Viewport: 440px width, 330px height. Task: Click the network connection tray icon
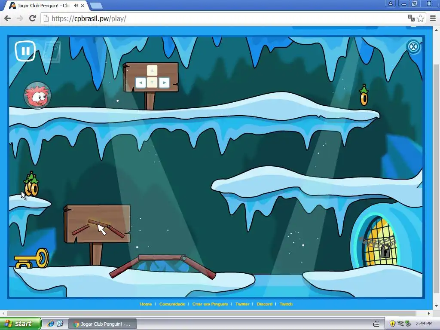tap(400, 324)
